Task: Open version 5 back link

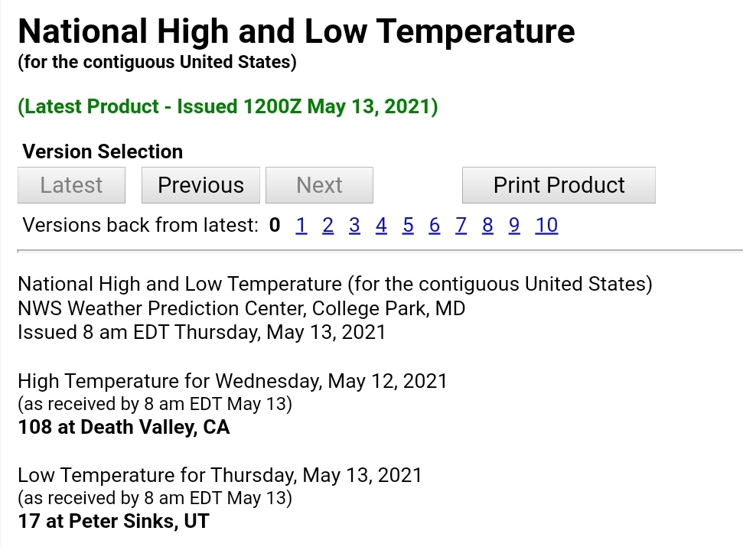Action: coord(408,226)
